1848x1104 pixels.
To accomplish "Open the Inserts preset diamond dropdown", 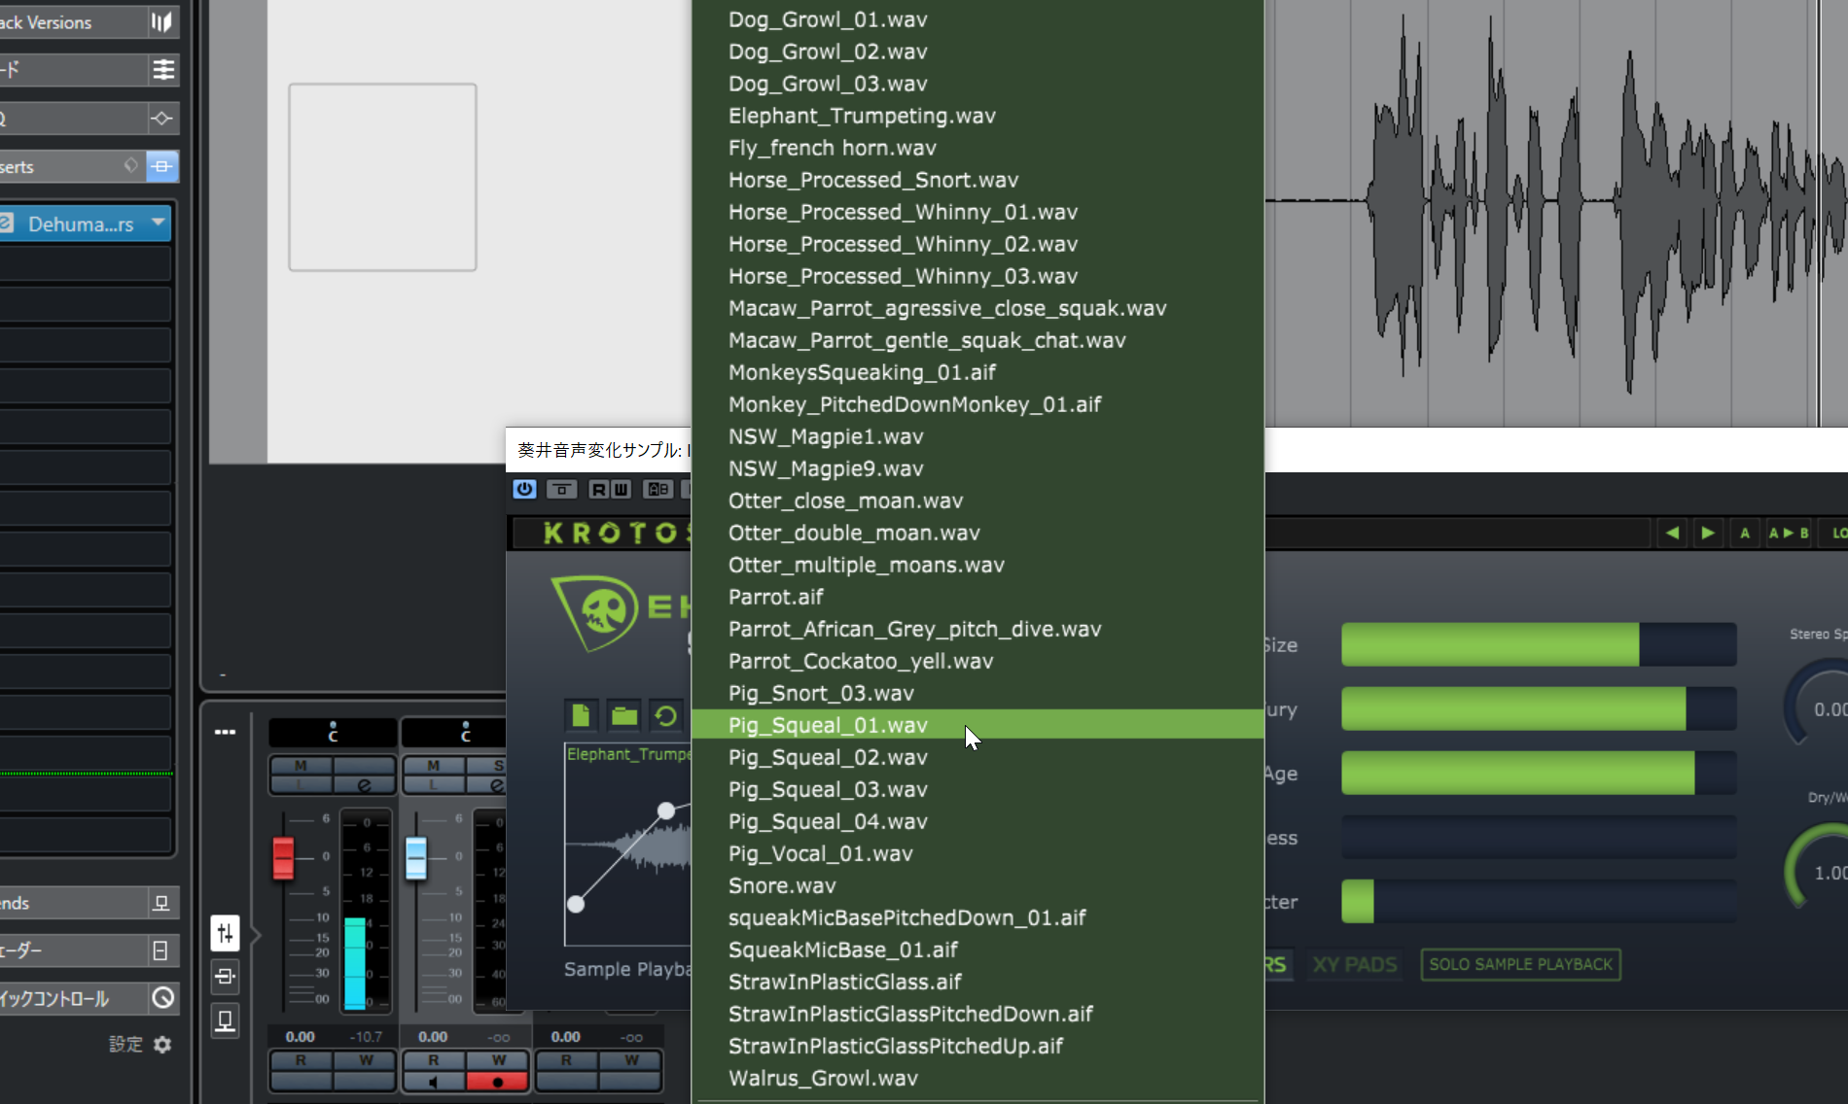I will 130,165.
